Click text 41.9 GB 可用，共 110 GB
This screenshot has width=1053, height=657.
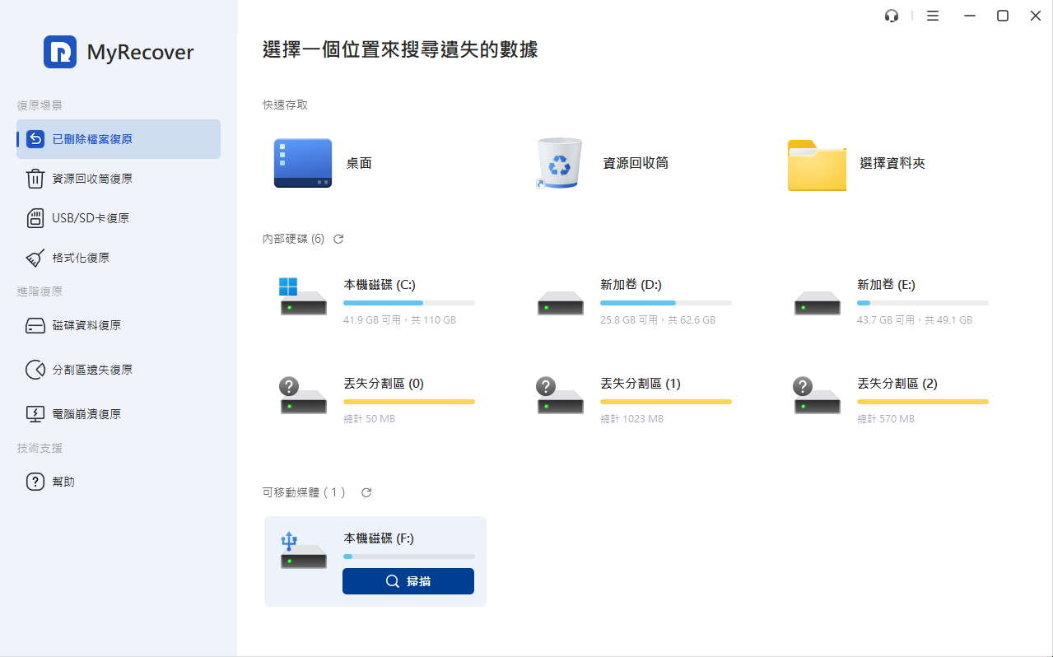pos(399,320)
